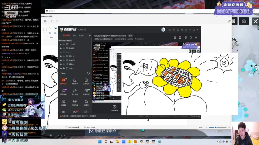This screenshot has height=145, width=259.
Task: Select the dimmed 图片 1 source row
Action: [74, 52]
